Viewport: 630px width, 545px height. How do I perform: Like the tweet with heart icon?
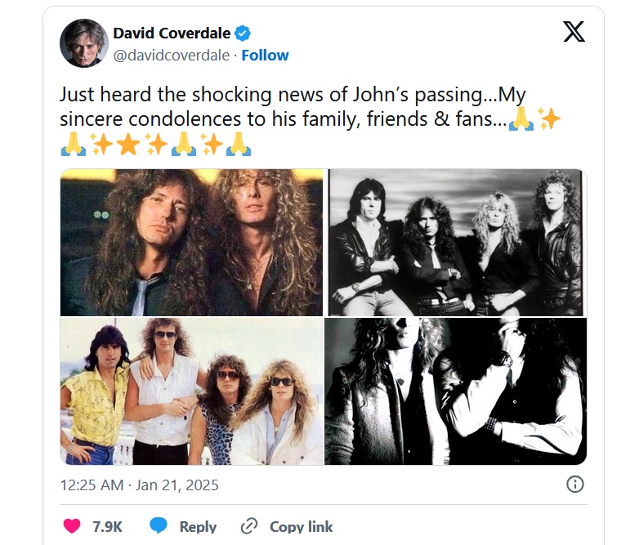(72, 526)
